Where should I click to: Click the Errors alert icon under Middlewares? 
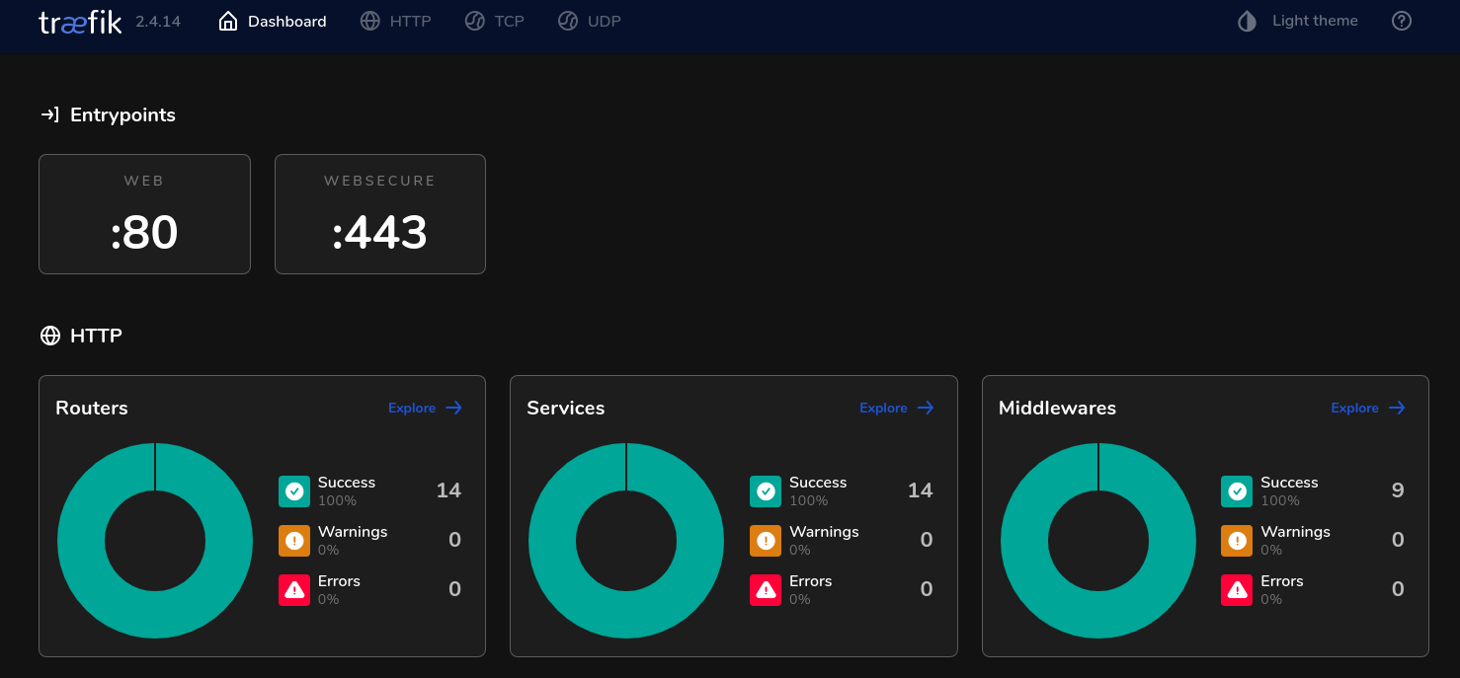[1237, 589]
